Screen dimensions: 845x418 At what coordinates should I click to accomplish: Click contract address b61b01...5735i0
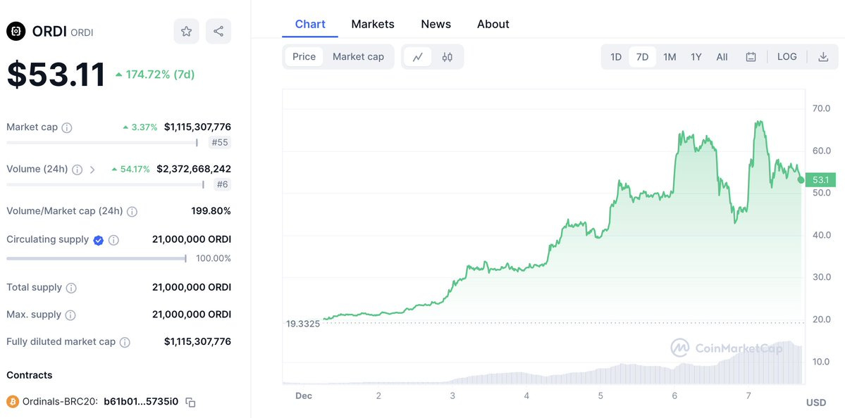142,401
